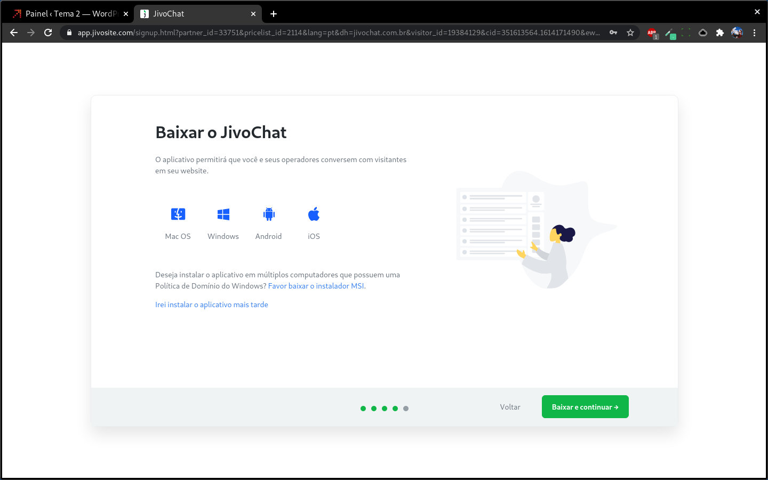The image size is (768, 480).
Task: Click the illustration of woman with chat list
Action: [x=536, y=230]
